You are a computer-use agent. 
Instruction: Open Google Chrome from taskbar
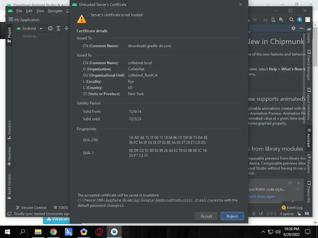[x=53, y=232]
